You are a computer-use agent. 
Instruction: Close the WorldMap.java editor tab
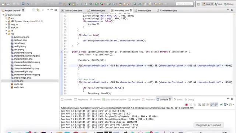[131, 10]
